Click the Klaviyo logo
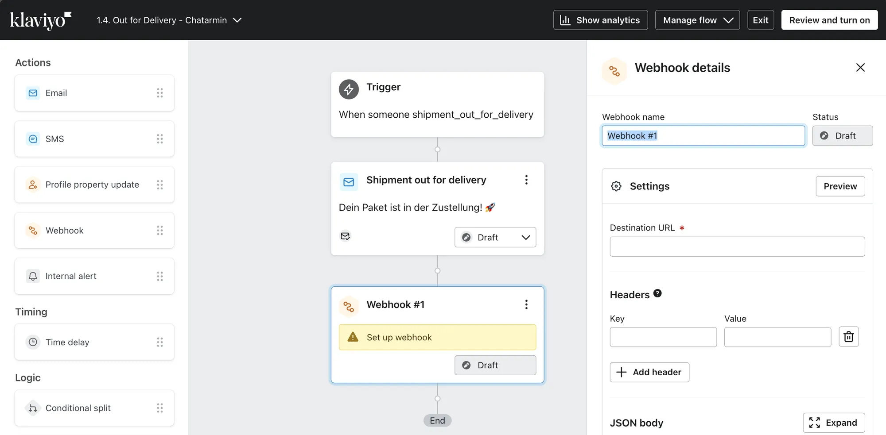This screenshot has height=435, width=886. (40, 20)
